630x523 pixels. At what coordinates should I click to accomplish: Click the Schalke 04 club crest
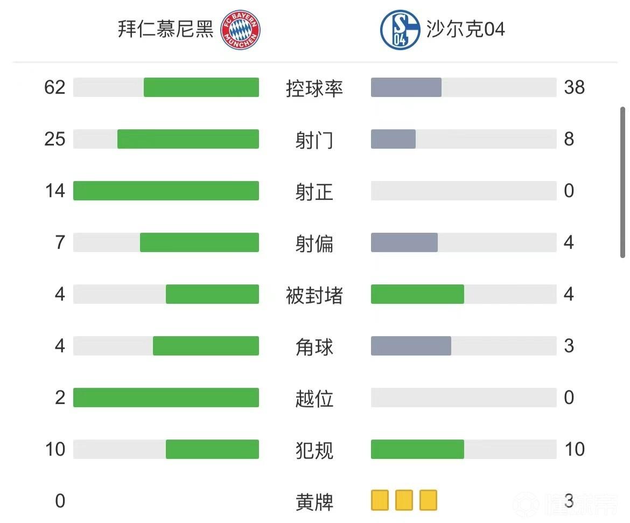[x=400, y=30]
